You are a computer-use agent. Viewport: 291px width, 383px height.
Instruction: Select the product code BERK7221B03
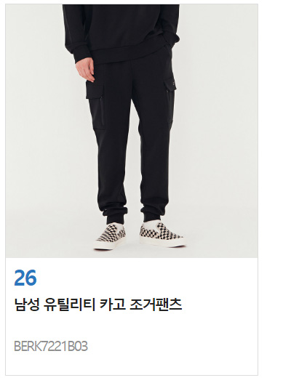(51, 346)
